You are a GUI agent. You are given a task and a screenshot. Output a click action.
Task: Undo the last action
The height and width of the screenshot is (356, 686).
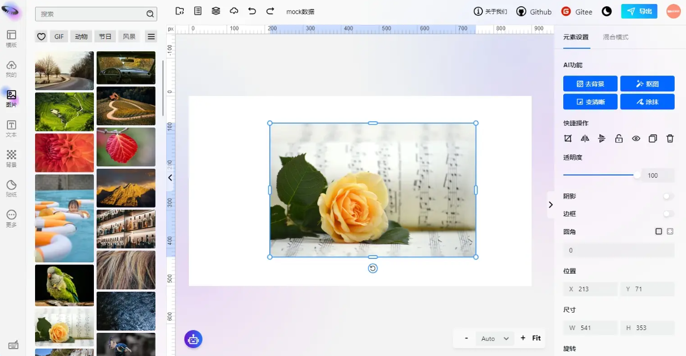coord(252,11)
